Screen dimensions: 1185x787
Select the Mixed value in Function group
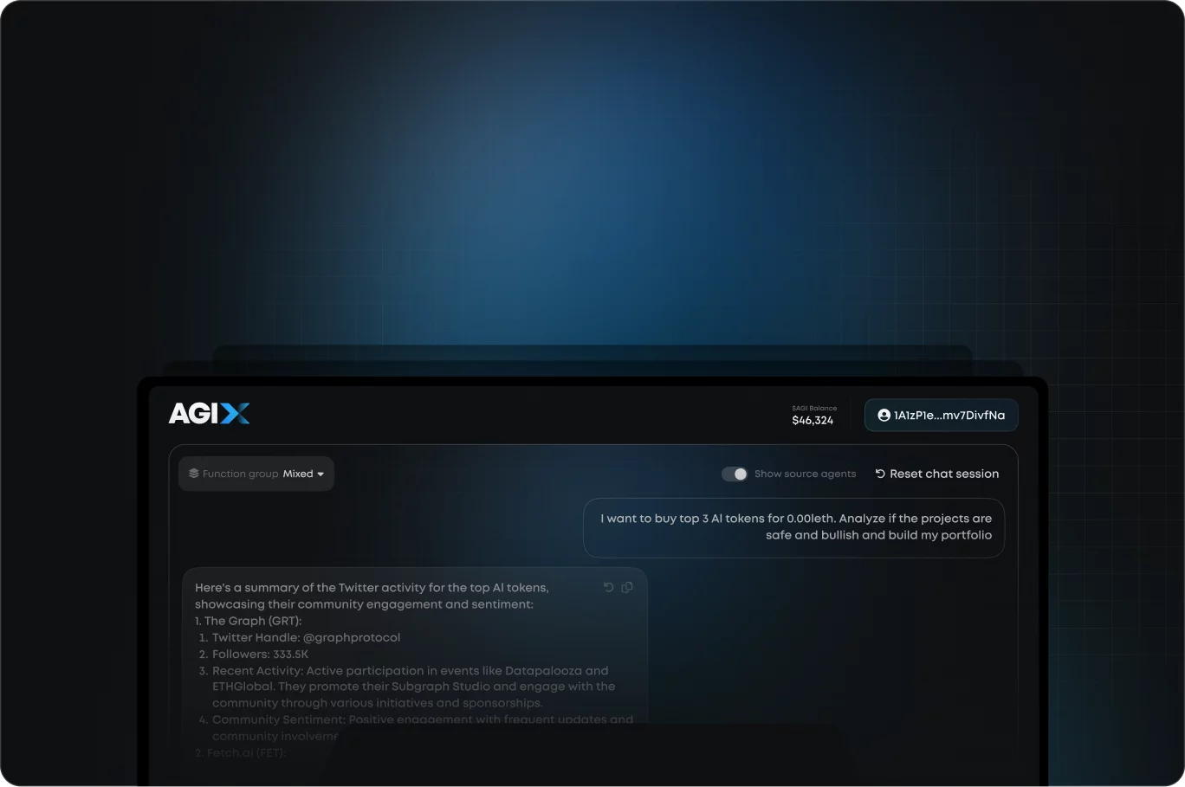pyautogui.click(x=298, y=474)
